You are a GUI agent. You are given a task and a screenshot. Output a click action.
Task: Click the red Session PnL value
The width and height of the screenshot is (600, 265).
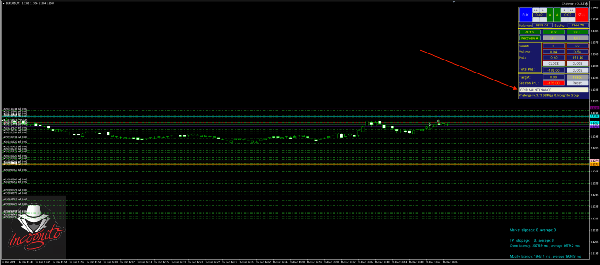click(x=553, y=83)
